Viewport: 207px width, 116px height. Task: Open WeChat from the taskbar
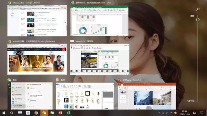[x=44, y=113]
